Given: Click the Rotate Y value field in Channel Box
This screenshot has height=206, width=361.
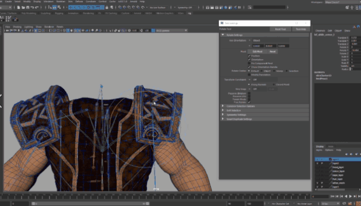Looking at the screenshot, I should [355, 50].
